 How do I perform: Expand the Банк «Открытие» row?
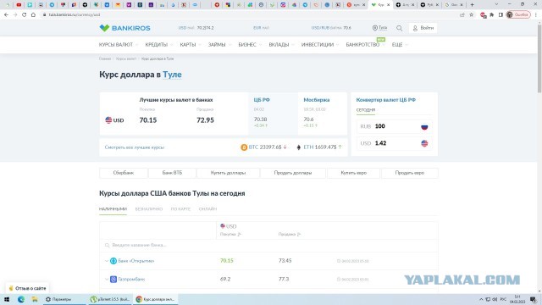[107, 261]
